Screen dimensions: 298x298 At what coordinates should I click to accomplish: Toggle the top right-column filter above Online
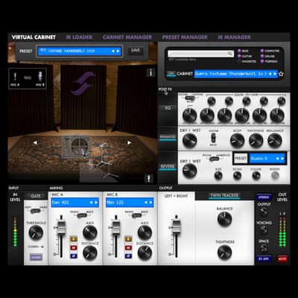(262, 51)
